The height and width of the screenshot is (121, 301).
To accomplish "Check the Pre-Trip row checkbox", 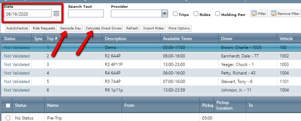I will (8, 118).
